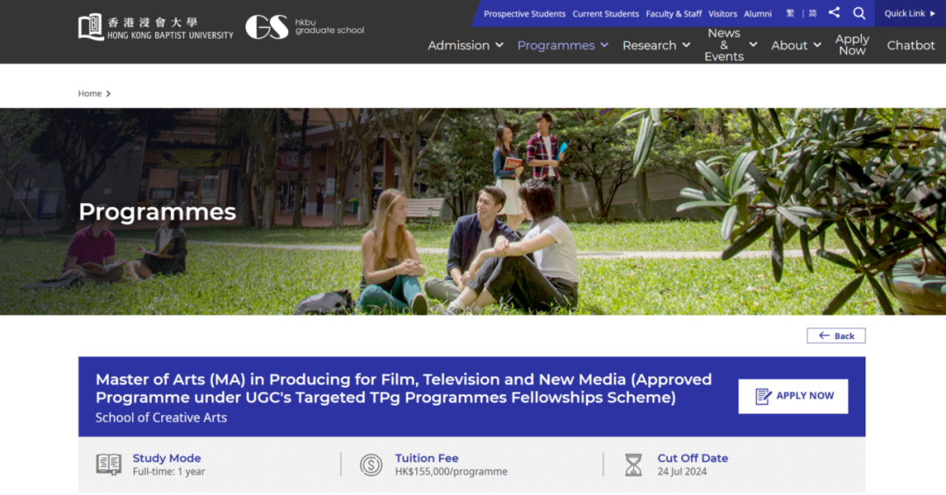Open the search magnifier icon
This screenshot has width=946, height=495.
[x=859, y=13]
